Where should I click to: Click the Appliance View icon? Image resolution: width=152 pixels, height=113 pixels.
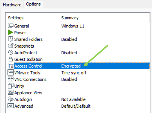point(11,93)
